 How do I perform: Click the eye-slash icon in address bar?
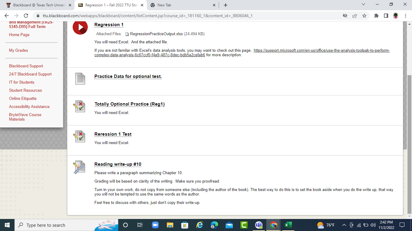click(x=345, y=16)
